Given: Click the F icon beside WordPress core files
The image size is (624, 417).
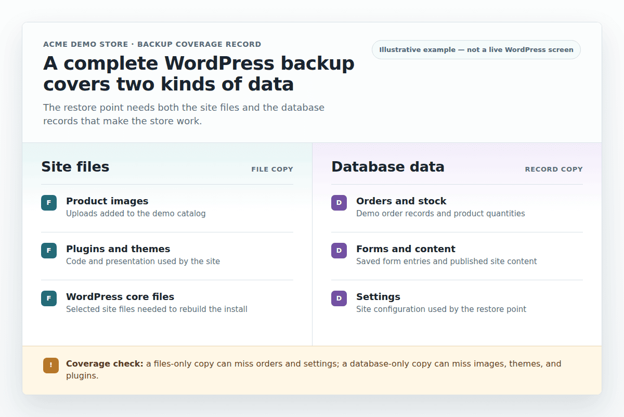Looking at the screenshot, I should 49,298.
